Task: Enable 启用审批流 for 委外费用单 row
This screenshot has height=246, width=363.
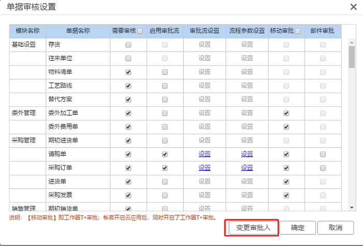Action: [x=164, y=127]
